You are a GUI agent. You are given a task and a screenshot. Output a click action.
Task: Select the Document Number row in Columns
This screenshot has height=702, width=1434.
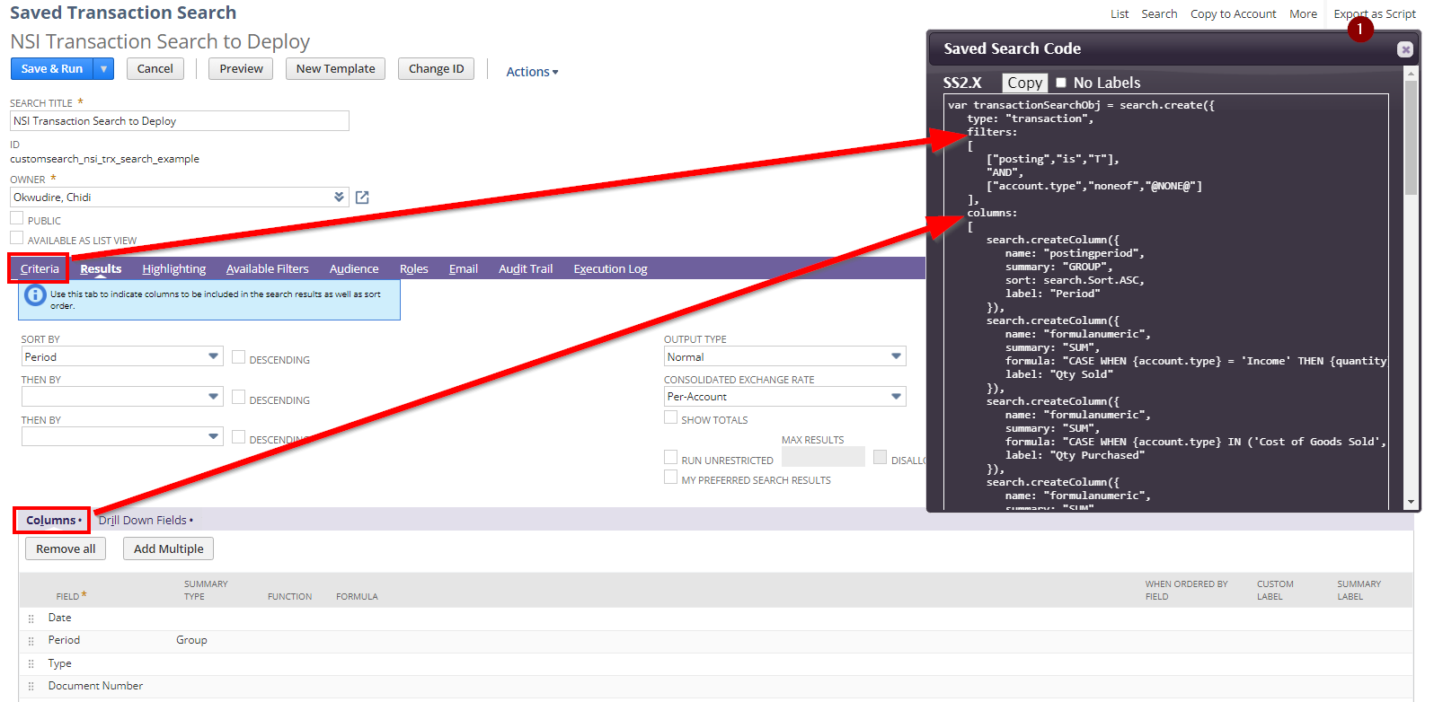tap(715, 687)
